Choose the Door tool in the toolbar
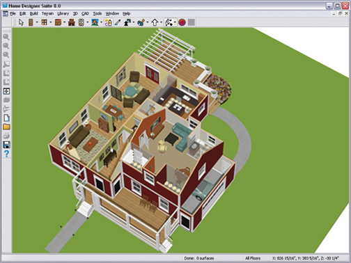351x263 pixels. click(31, 22)
